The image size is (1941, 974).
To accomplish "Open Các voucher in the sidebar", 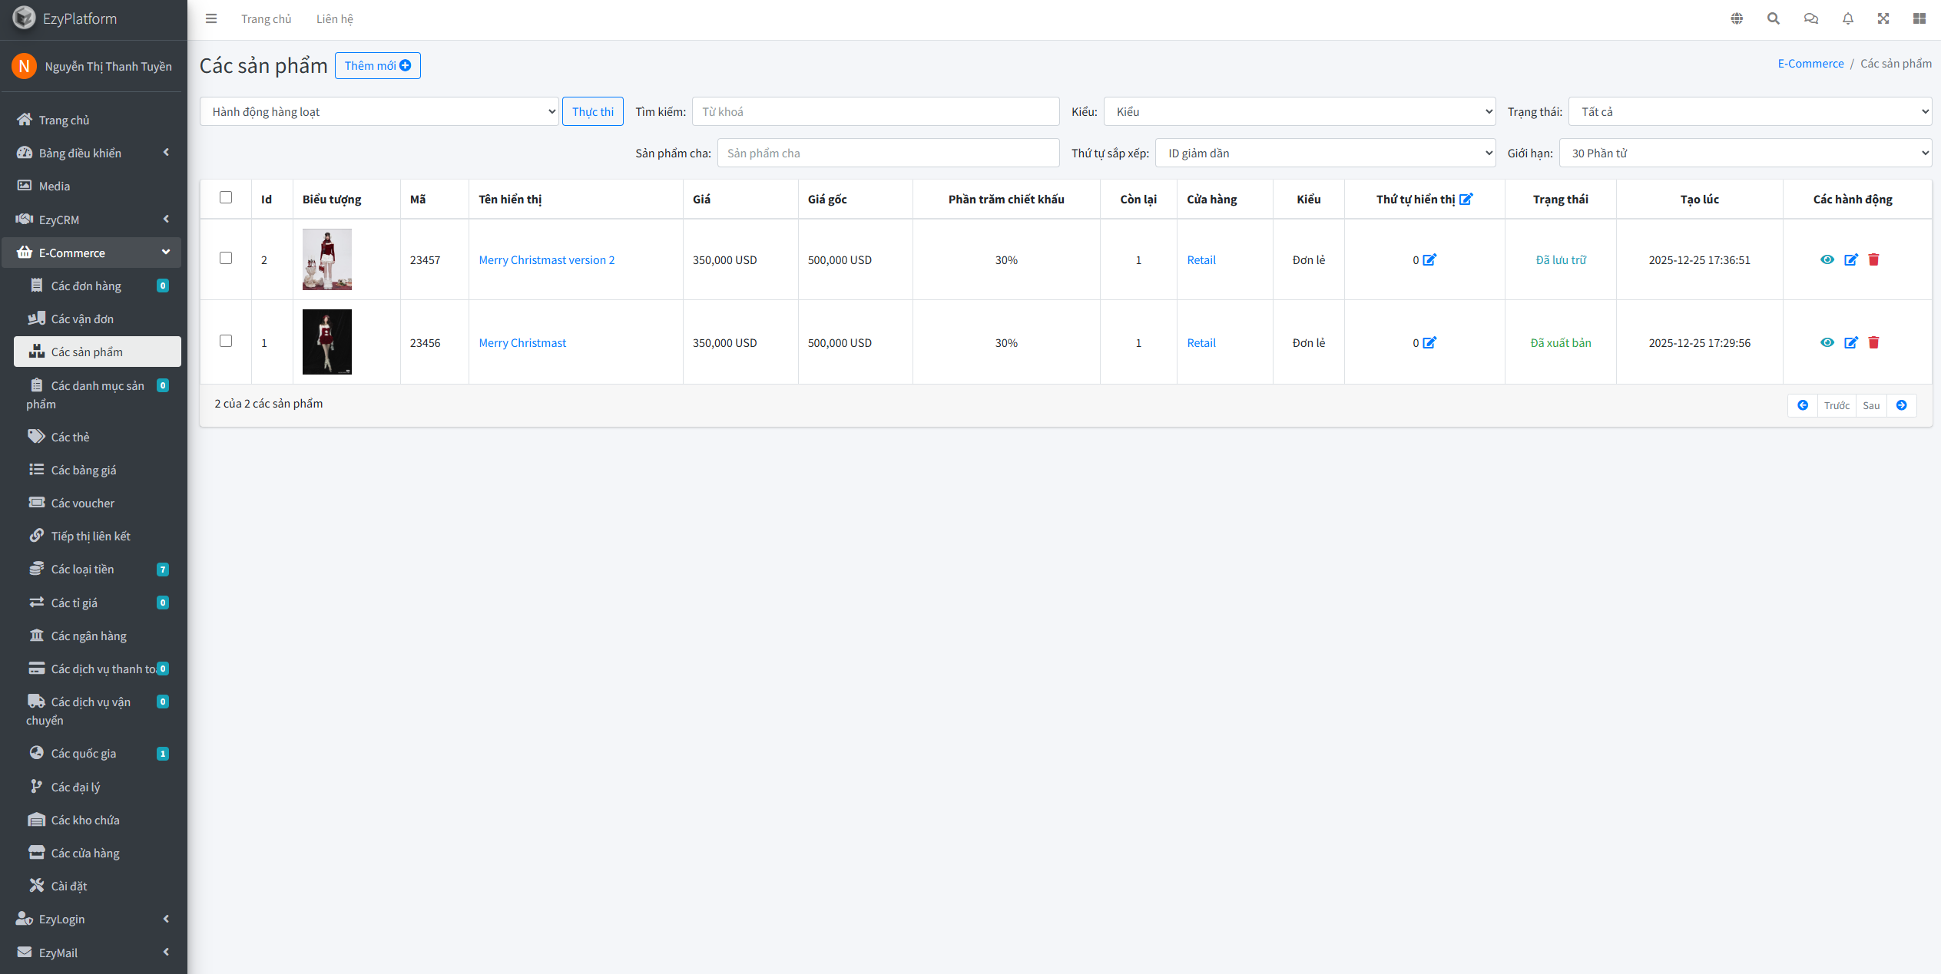I will tap(82, 503).
